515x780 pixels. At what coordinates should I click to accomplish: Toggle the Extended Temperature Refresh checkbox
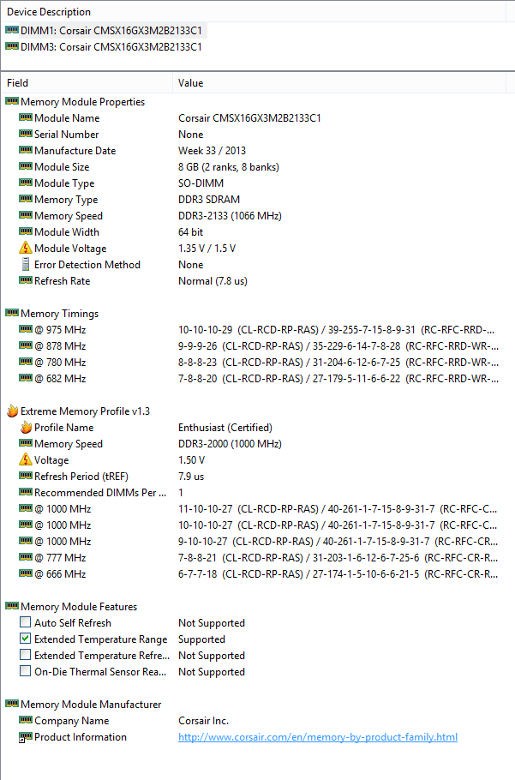click(x=26, y=655)
